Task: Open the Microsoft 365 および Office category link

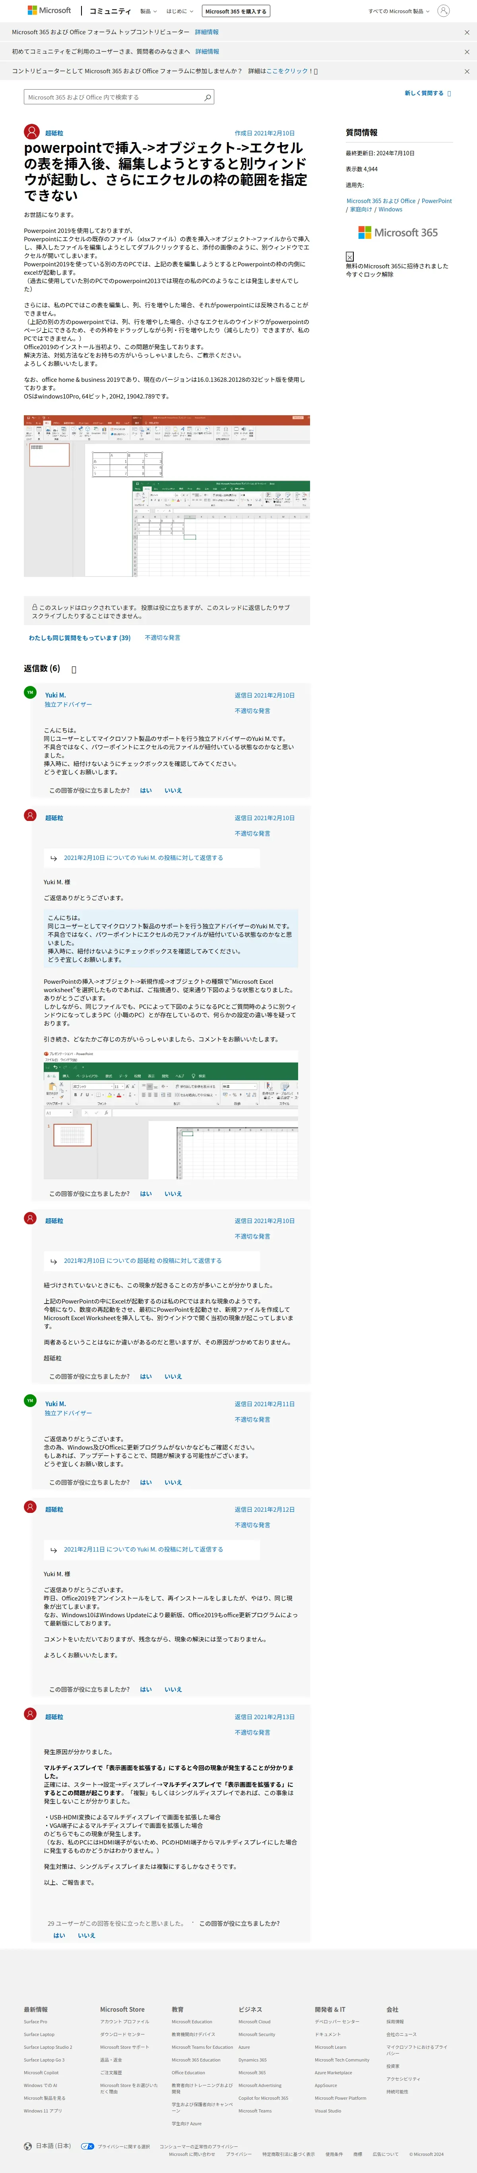Action: [381, 201]
